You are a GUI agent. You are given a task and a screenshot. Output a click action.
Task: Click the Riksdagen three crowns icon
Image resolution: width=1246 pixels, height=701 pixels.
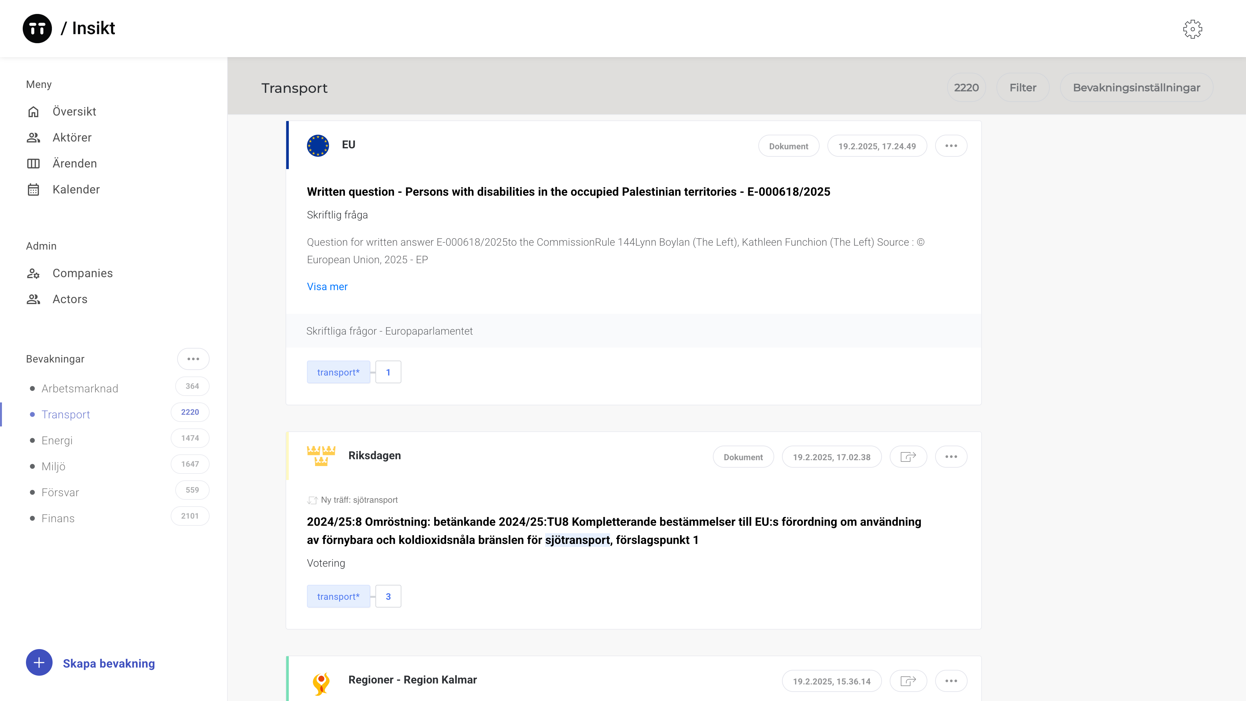[x=321, y=456]
